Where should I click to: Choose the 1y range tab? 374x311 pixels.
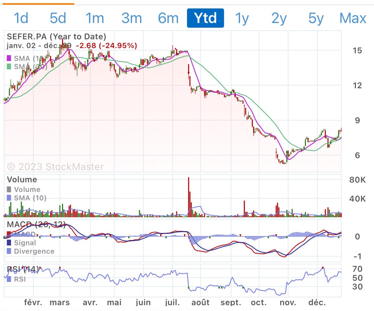(242, 18)
